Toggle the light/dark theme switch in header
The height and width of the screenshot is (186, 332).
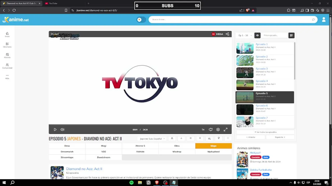[141, 20]
